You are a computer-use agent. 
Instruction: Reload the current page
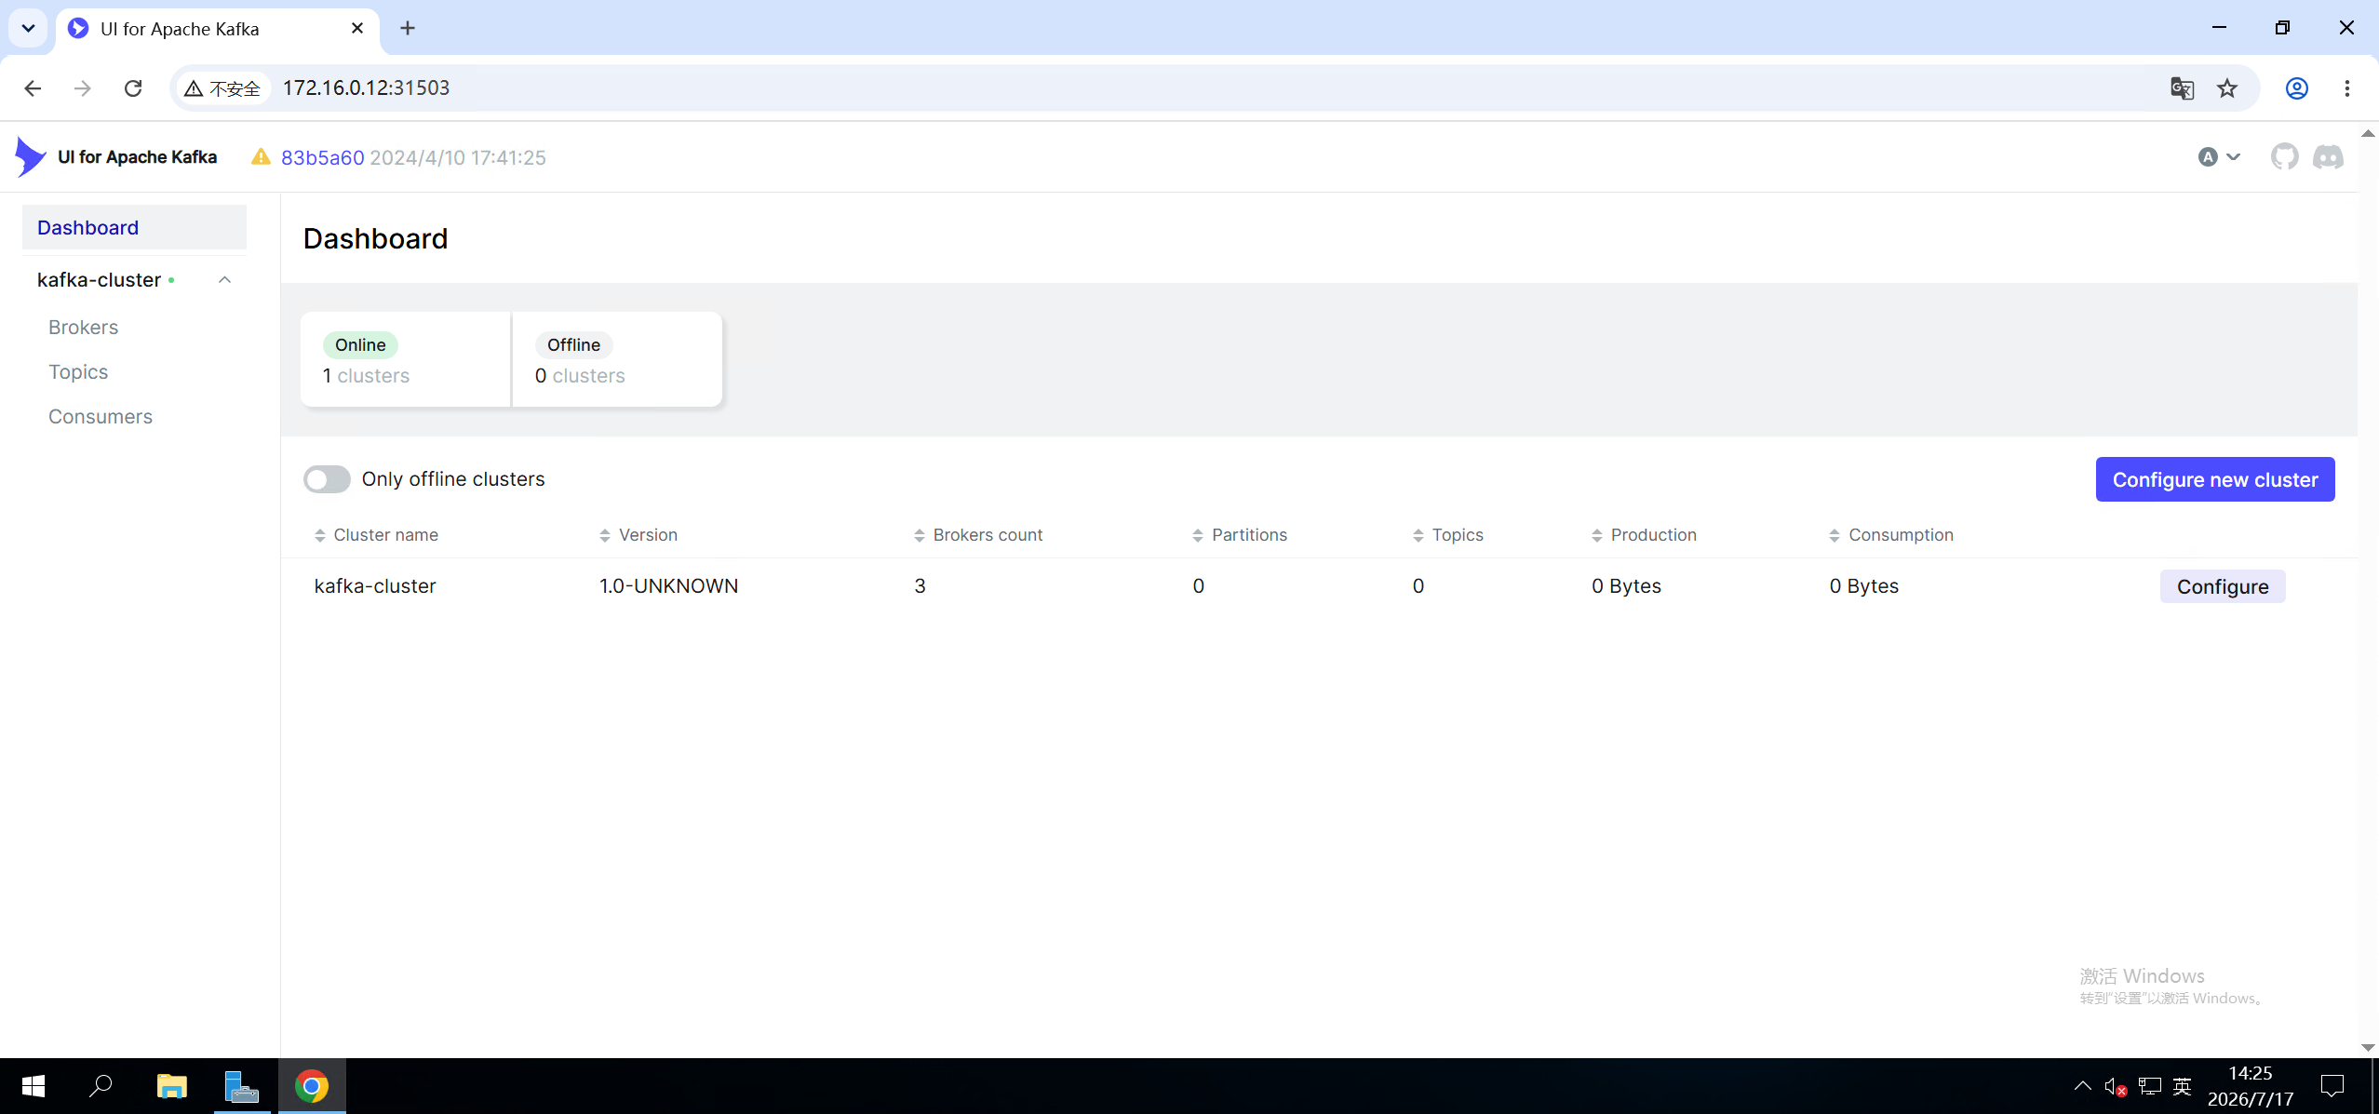click(133, 88)
